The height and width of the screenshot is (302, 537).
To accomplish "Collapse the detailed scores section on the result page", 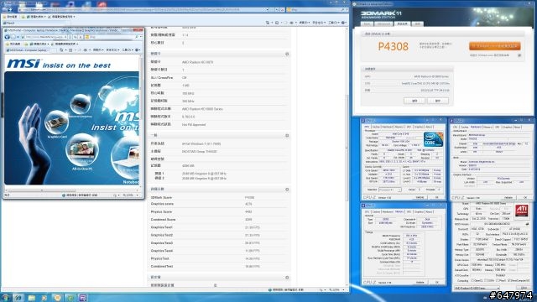I will tap(287, 190).
